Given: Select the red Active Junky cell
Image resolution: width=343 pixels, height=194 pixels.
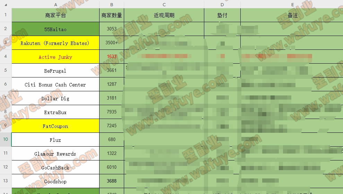Looking at the screenshot, I should click(55, 57).
